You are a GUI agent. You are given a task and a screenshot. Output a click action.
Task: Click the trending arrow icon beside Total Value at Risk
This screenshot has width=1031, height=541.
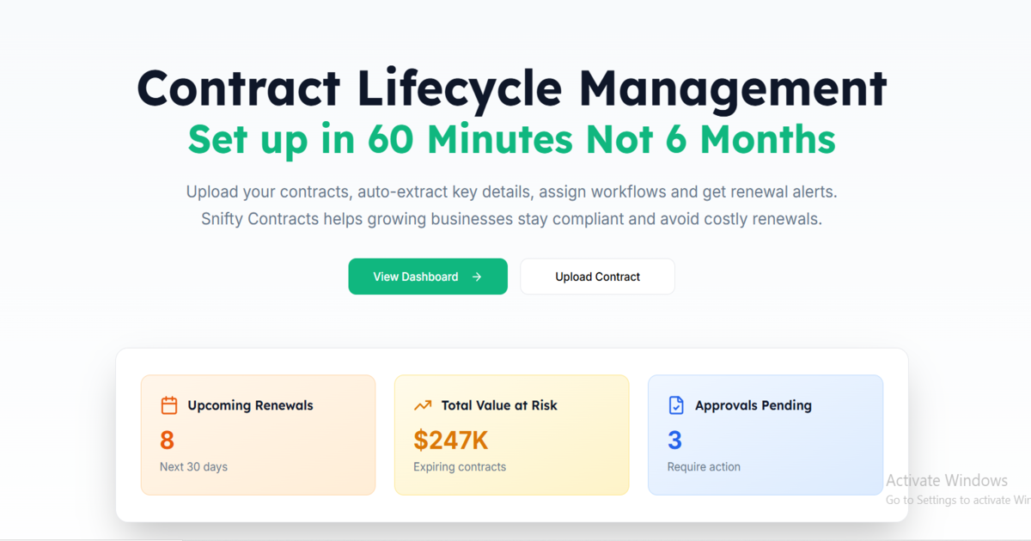click(423, 405)
